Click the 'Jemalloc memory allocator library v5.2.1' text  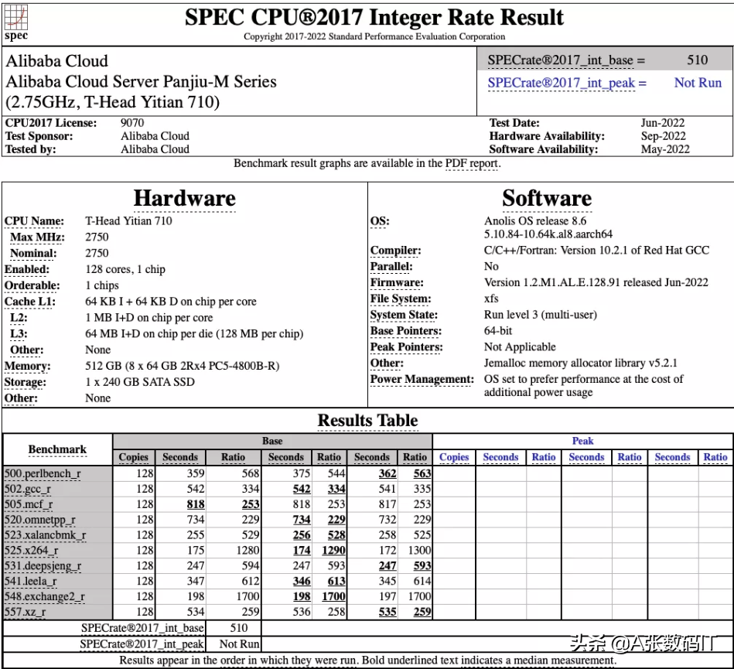point(580,364)
